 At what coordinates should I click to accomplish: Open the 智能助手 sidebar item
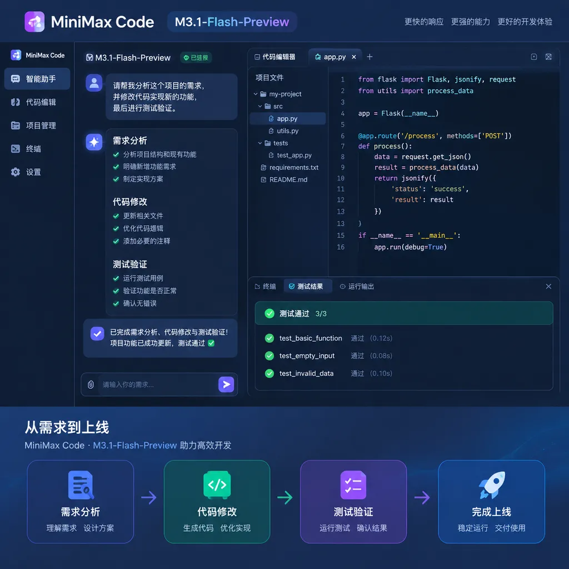coord(37,79)
